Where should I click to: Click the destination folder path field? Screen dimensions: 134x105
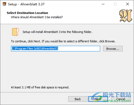click(x=56, y=48)
